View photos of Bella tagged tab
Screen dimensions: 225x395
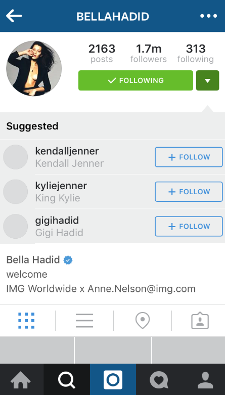pyautogui.click(x=200, y=321)
